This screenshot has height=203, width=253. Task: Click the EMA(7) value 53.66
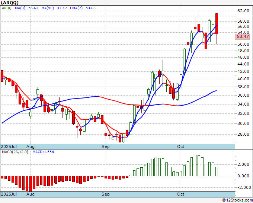[x=90, y=8]
